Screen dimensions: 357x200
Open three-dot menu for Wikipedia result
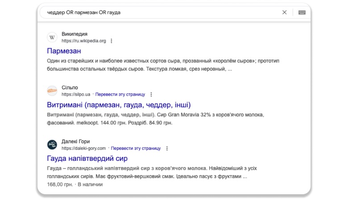(111, 41)
